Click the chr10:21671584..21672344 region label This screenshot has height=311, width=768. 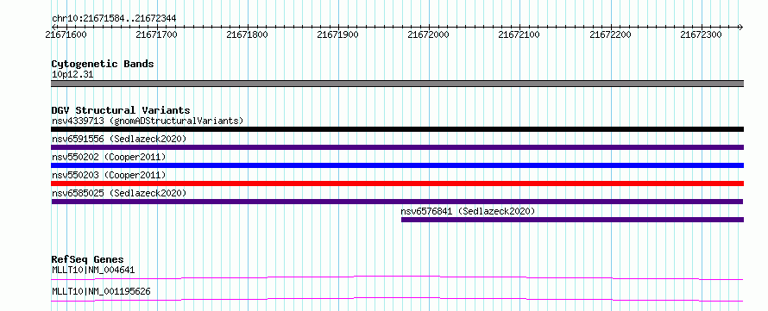[114, 19]
